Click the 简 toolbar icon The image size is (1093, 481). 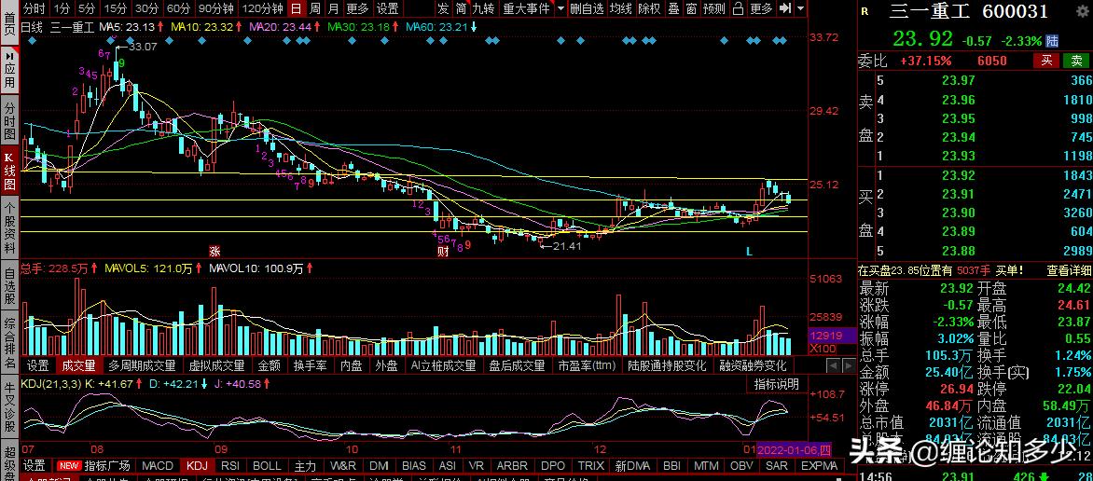pos(461,8)
